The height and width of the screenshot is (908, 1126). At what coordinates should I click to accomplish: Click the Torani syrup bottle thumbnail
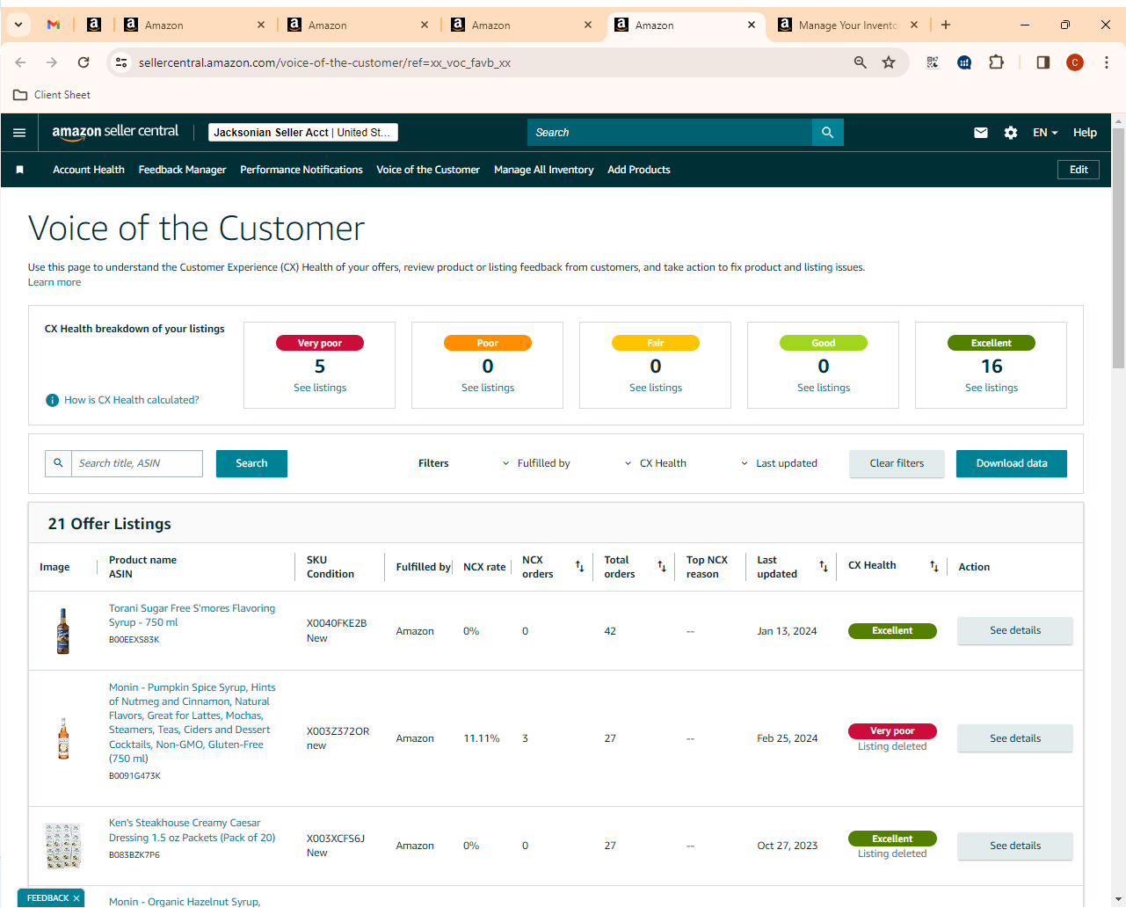pyautogui.click(x=63, y=631)
